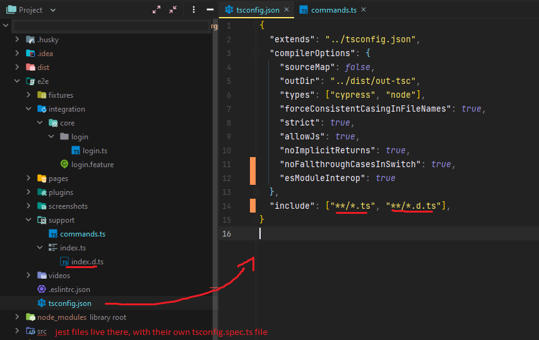Open login.ts in the project tree
Screen dimensions: 539x340
(95, 151)
